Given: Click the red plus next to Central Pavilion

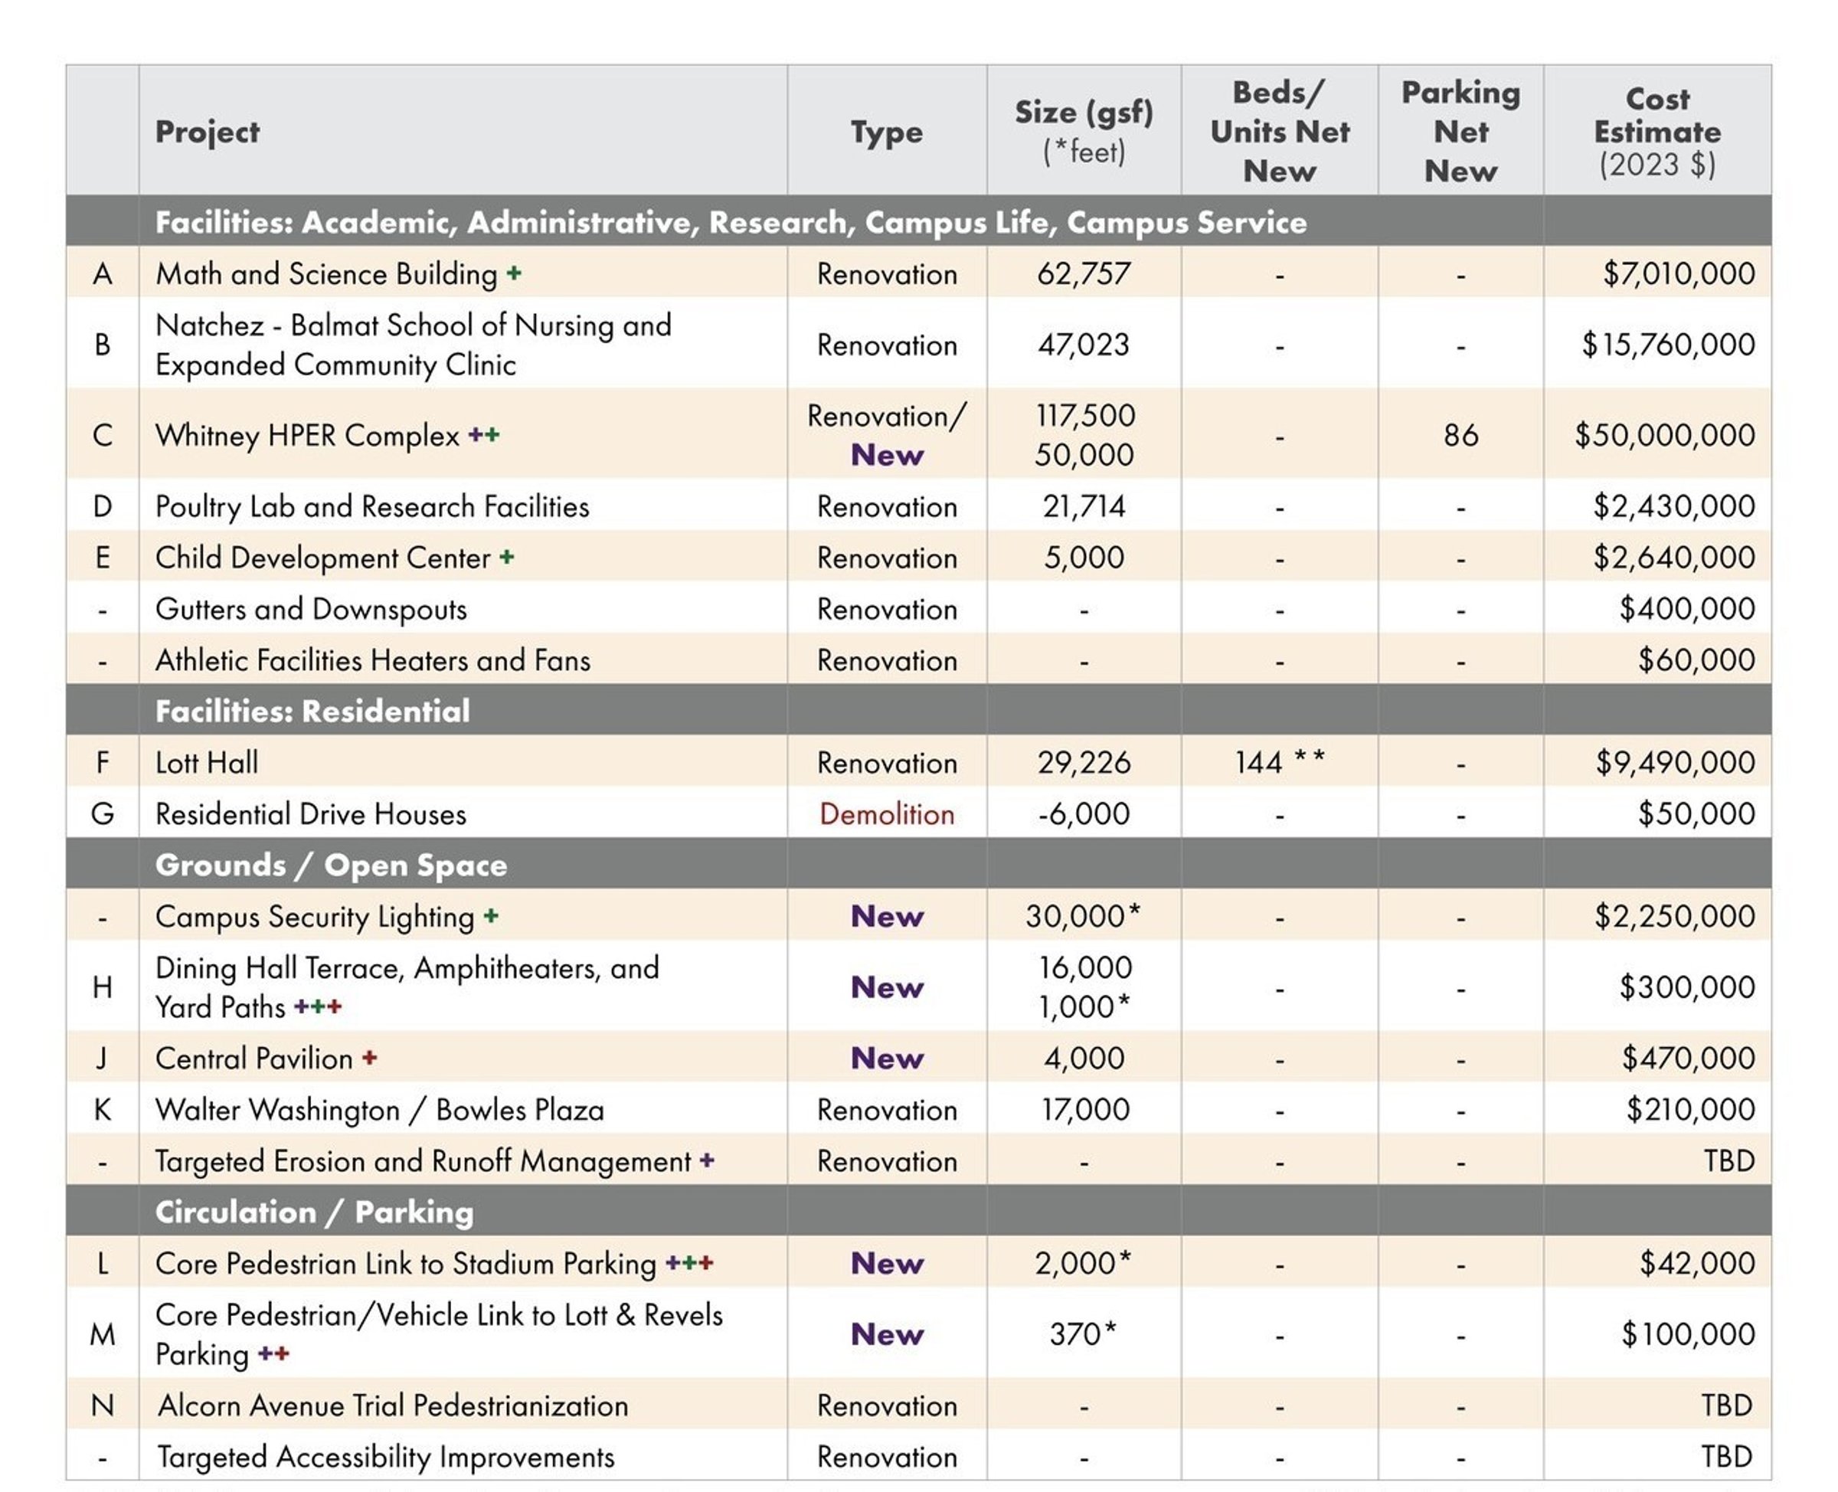Looking at the screenshot, I should [369, 1057].
